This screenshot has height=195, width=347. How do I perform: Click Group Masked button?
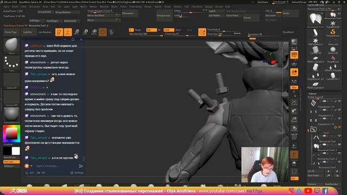point(67,12)
